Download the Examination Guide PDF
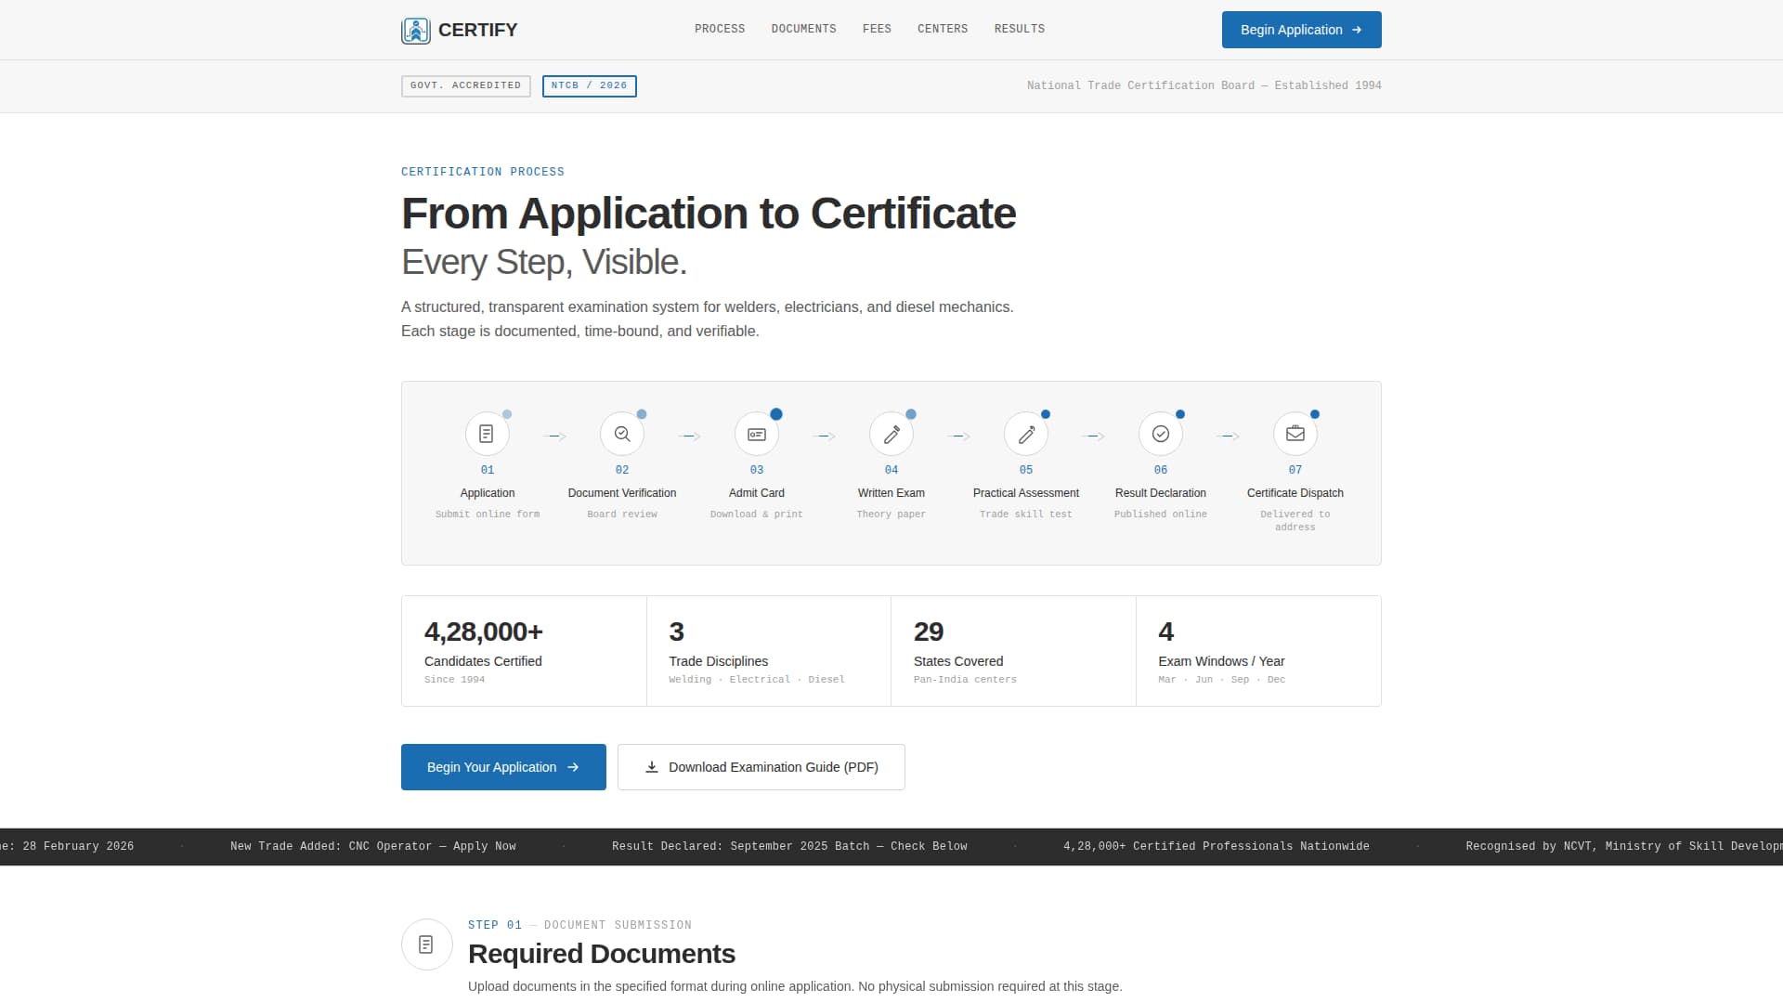Viewport: 1783px width, 1003px height. point(761,767)
